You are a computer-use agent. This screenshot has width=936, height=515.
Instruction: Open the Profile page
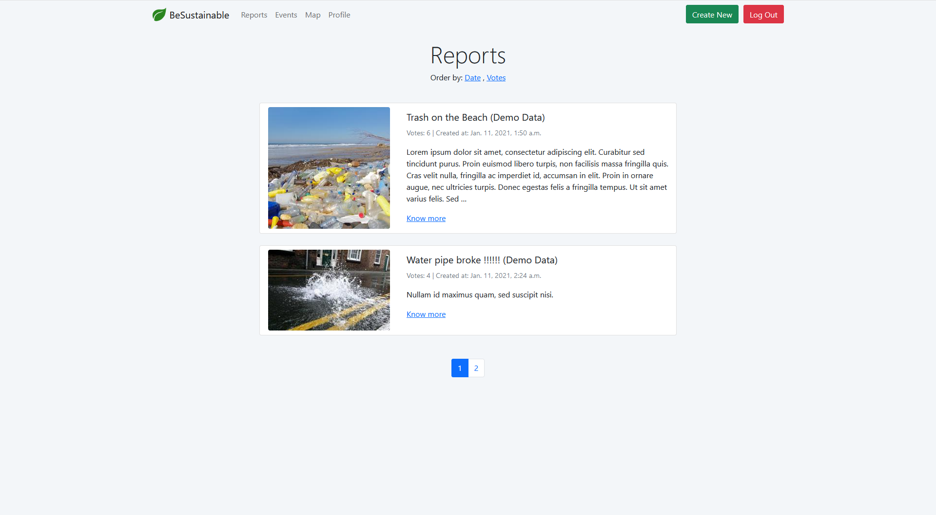[x=339, y=15]
